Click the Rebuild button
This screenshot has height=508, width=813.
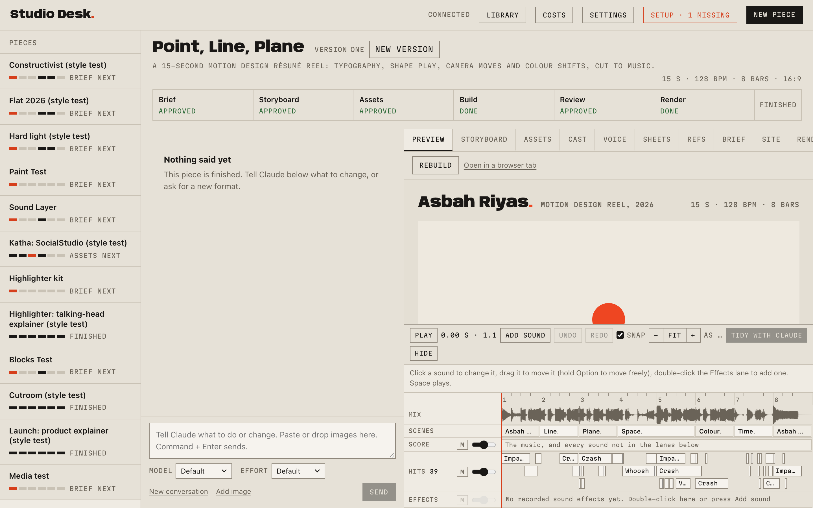click(x=435, y=165)
